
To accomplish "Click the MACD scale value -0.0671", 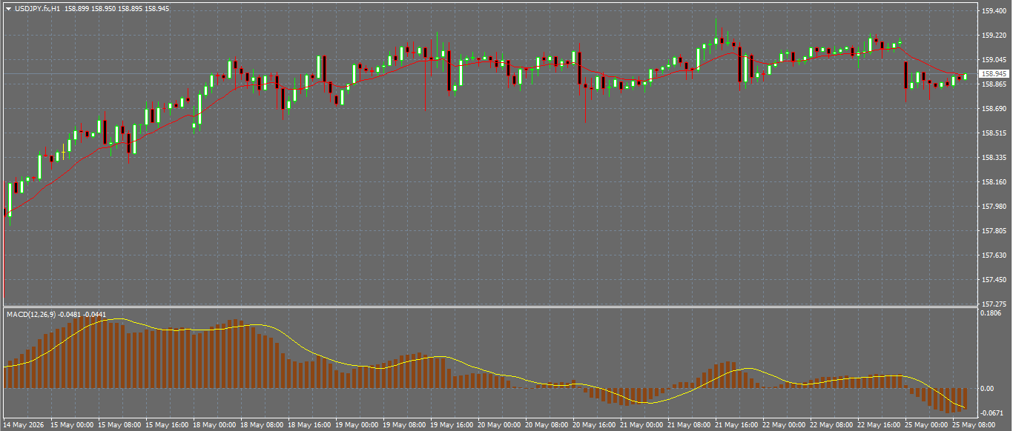I will pyautogui.click(x=994, y=413).
